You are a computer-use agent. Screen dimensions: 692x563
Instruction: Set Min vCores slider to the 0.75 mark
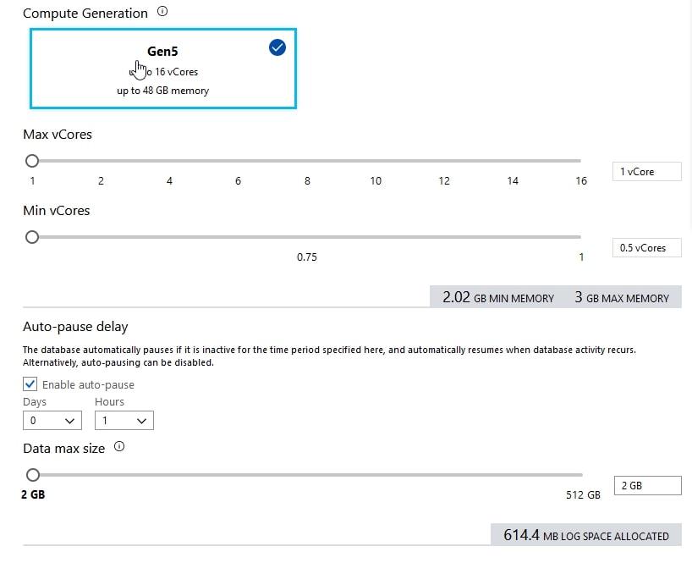307,237
